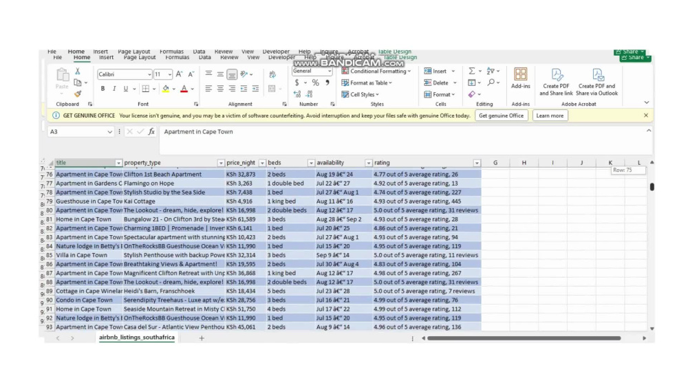Apply Accounting dollar number format
Screen dimensions: 688x387
(297, 82)
